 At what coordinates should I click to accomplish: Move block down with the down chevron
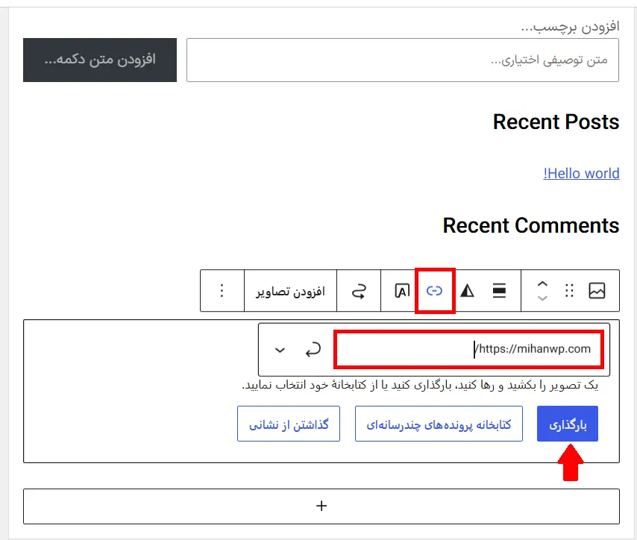click(542, 298)
